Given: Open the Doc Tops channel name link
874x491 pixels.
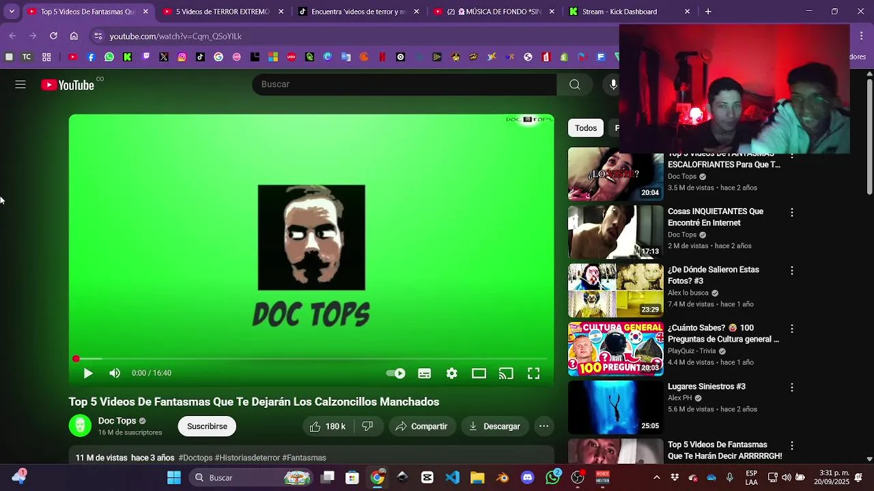Looking at the screenshot, I should 117,421.
